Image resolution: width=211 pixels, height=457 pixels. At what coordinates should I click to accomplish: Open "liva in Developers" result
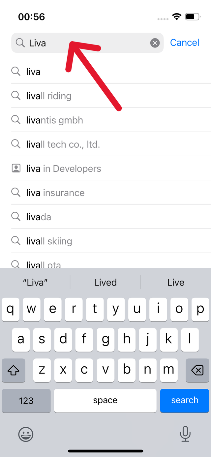pos(64,168)
